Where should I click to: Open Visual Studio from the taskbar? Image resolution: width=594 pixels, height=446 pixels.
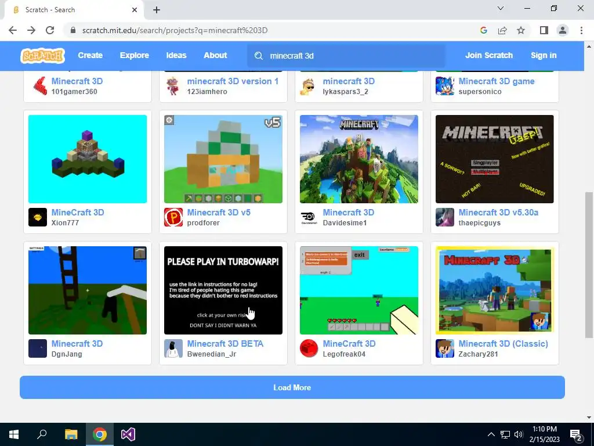point(128,434)
